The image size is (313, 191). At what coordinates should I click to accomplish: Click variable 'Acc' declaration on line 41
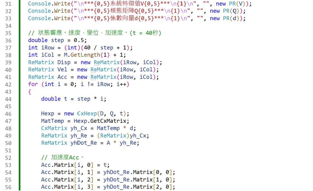(x=62, y=77)
